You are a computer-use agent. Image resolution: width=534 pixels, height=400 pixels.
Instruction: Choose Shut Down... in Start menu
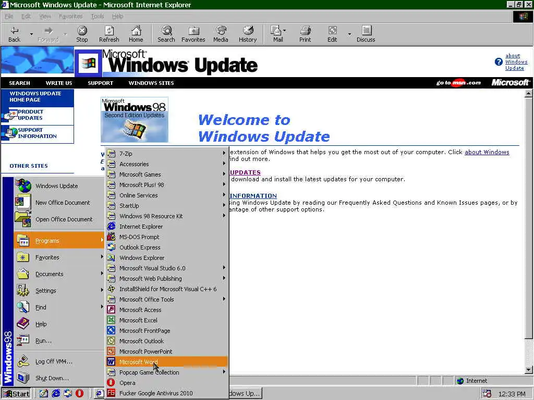point(59,378)
